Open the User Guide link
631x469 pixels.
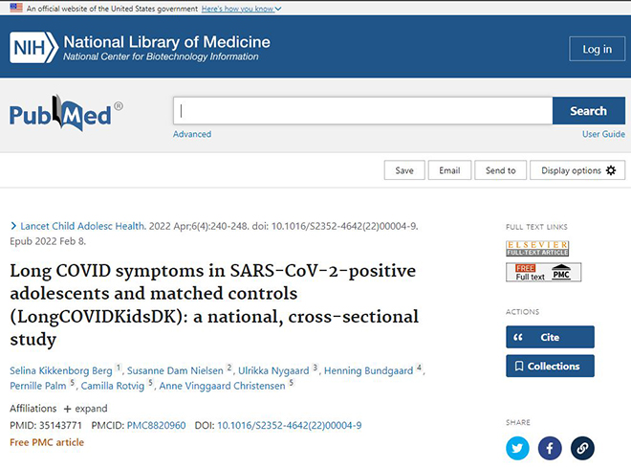click(x=603, y=134)
